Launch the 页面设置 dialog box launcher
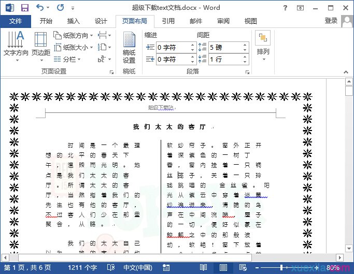The image size is (354, 274). pos(111,72)
